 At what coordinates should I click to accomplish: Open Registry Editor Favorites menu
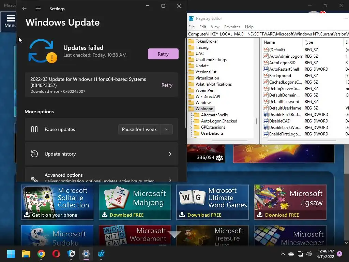pyautogui.click(x=232, y=27)
